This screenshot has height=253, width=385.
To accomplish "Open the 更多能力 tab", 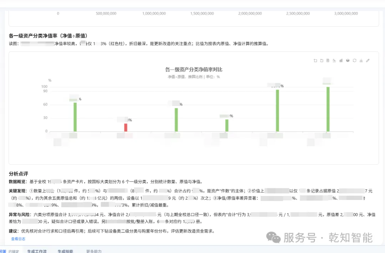I will coord(94,251).
